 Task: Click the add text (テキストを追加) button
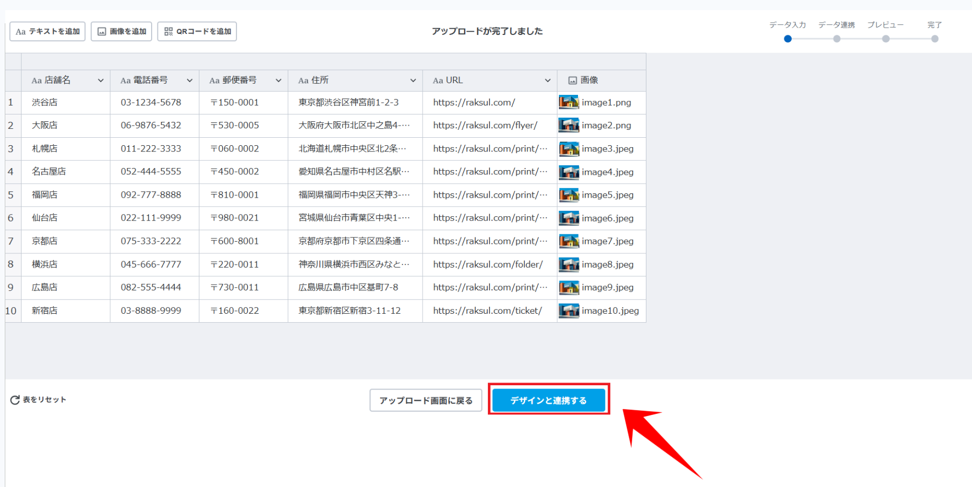coord(47,31)
